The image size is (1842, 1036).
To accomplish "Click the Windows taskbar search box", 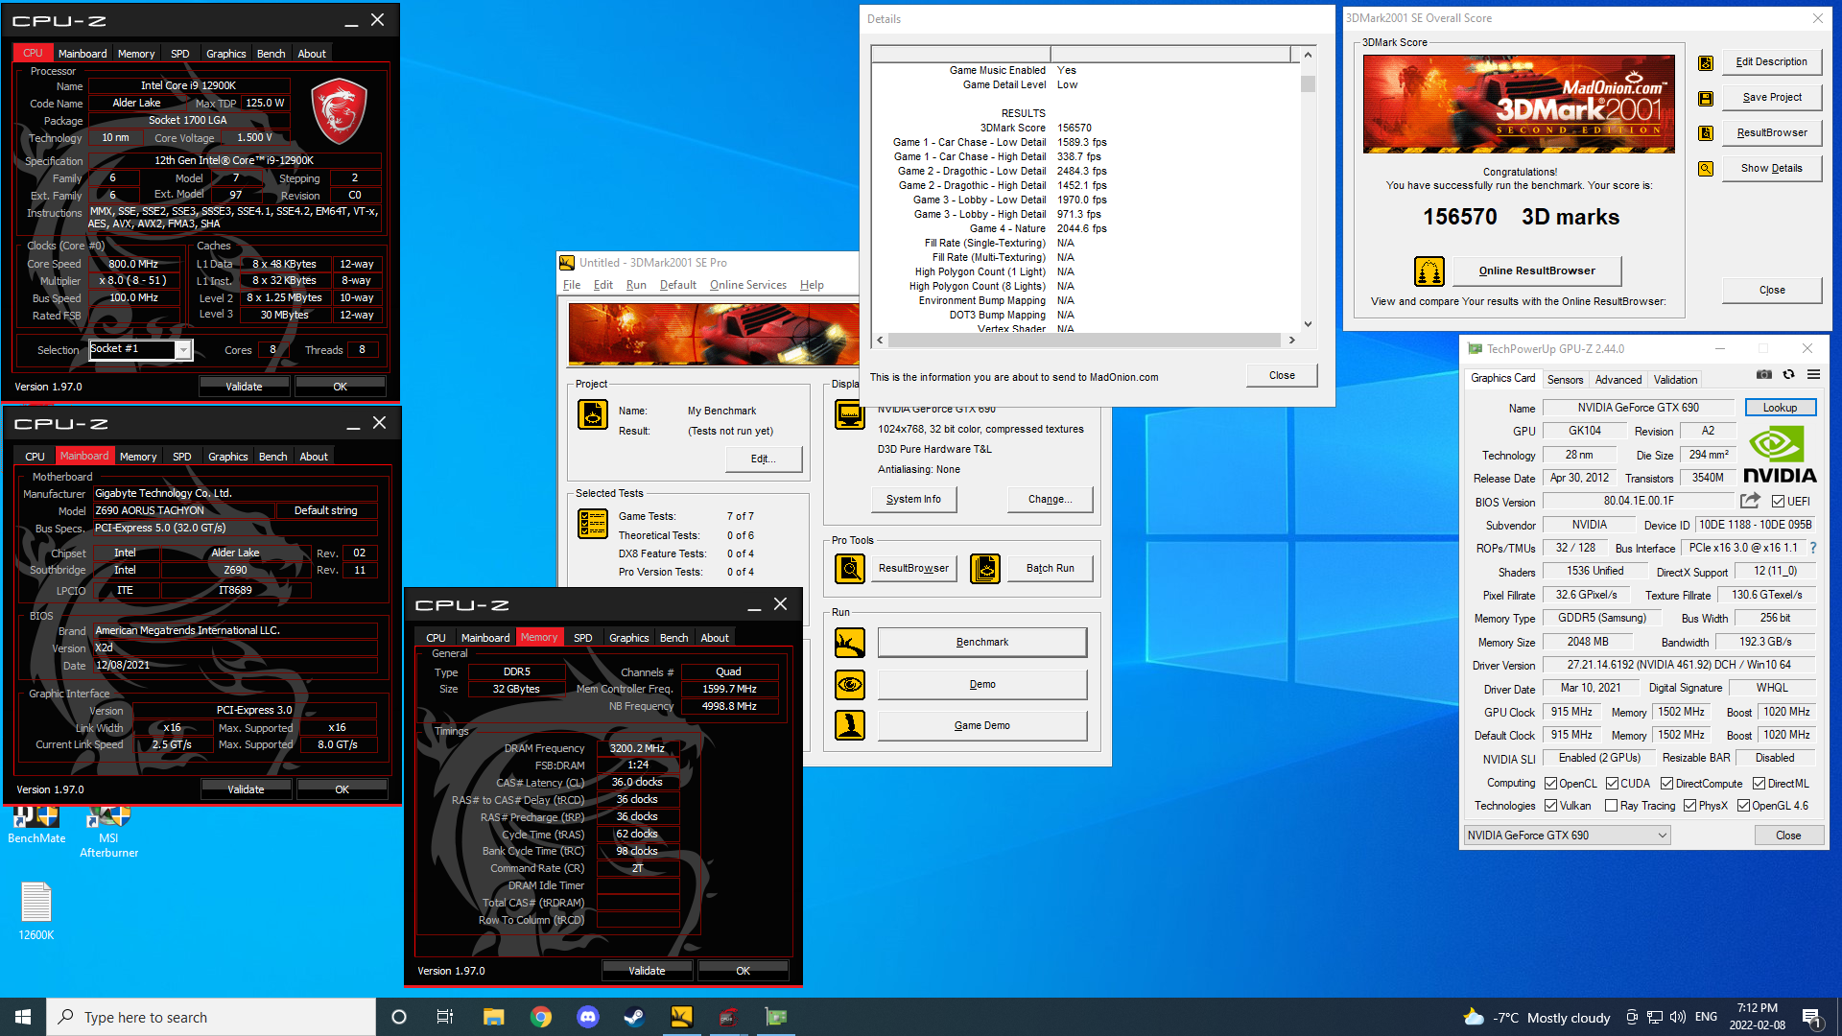I will coord(211,1017).
